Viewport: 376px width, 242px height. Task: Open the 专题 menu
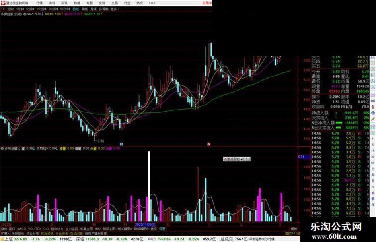(90, 3)
